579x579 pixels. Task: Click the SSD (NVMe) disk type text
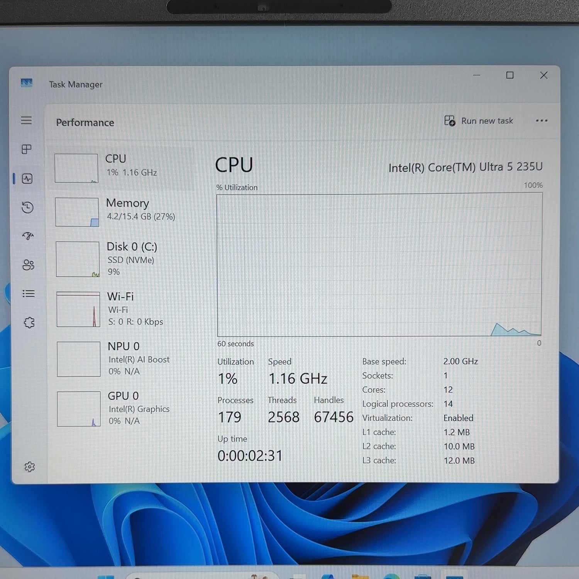point(131,260)
